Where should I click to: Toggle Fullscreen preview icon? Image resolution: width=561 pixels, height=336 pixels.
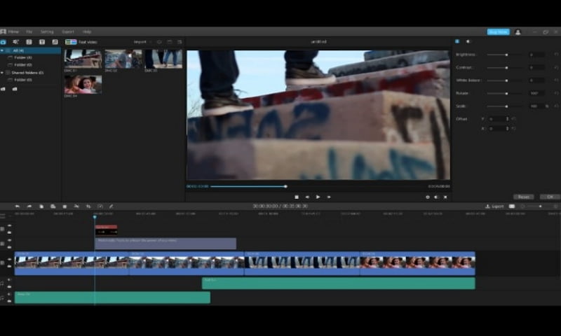click(x=445, y=197)
